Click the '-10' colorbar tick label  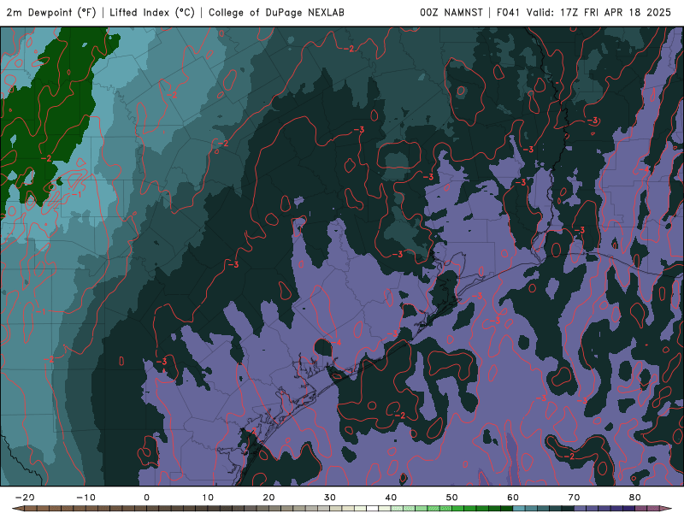coord(85,498)
